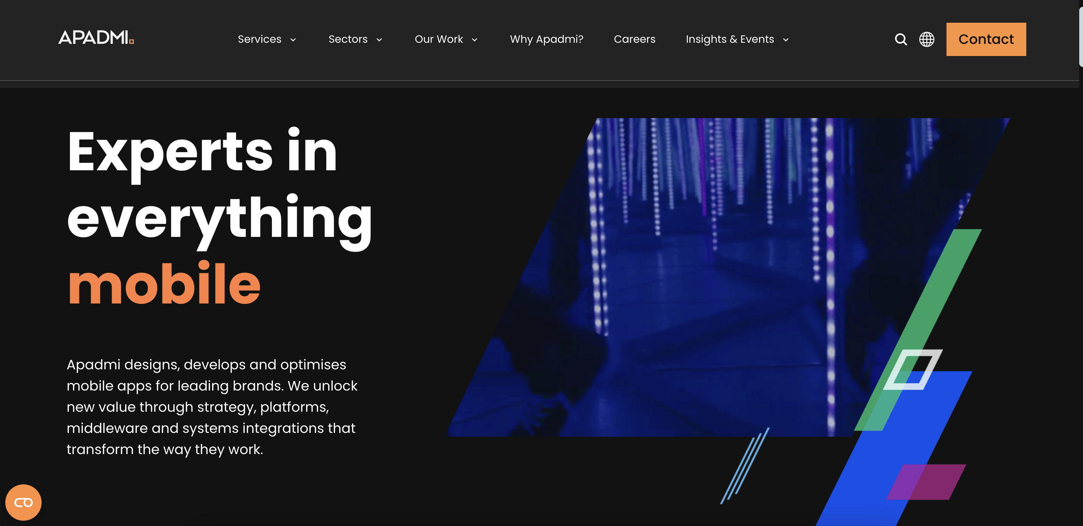Viewport: 1083px width, 526px height.
Task: Expand the Services dropdown chevron
Action: [293, 40]
